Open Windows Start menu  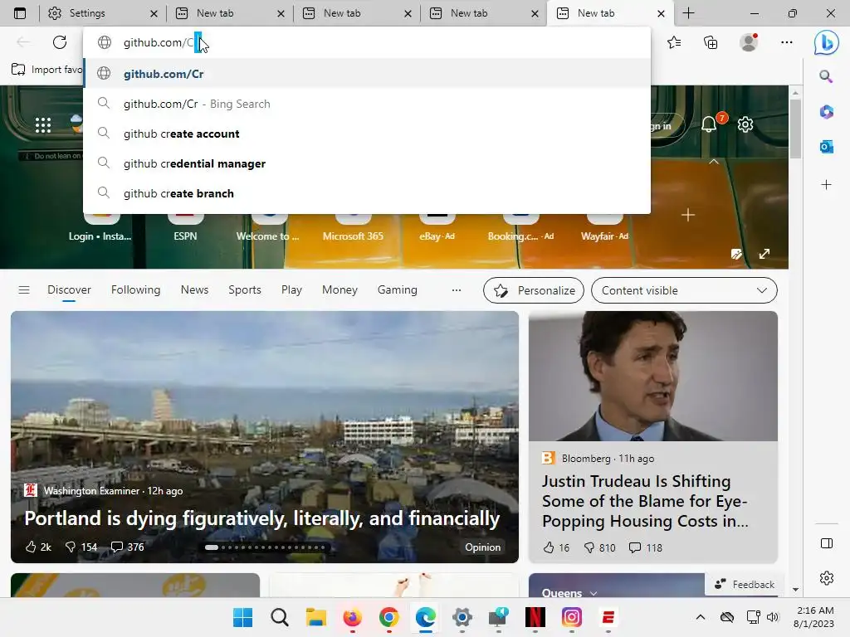coord(242,617)
